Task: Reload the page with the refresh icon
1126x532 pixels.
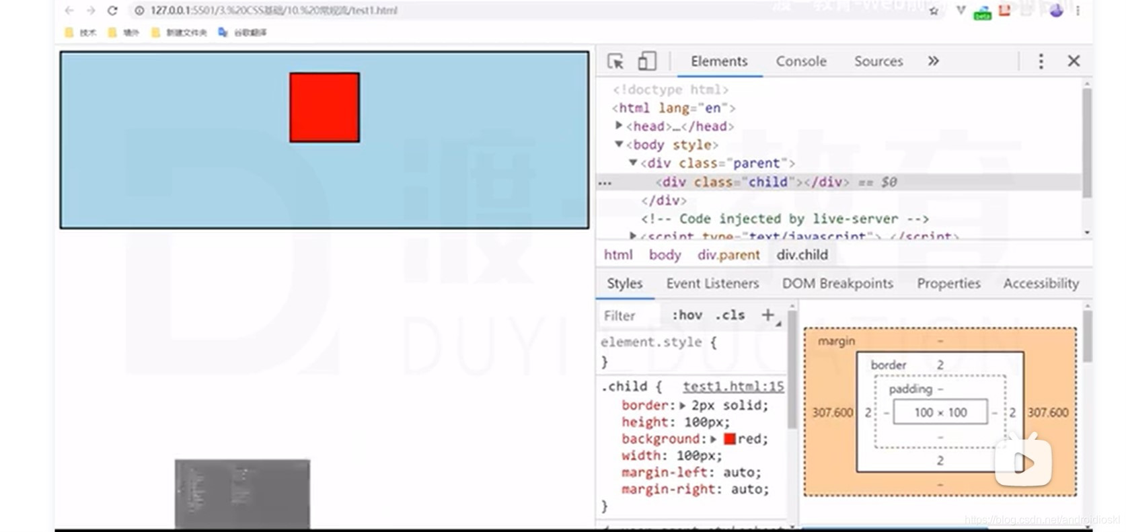Action: [x=112, y=11]
